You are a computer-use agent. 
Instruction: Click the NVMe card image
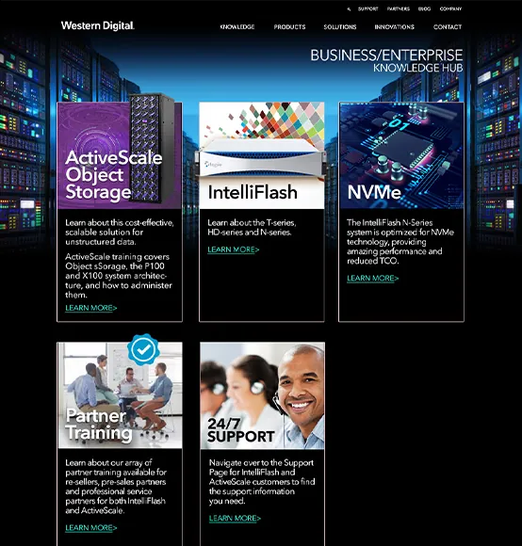click(401, 155)
